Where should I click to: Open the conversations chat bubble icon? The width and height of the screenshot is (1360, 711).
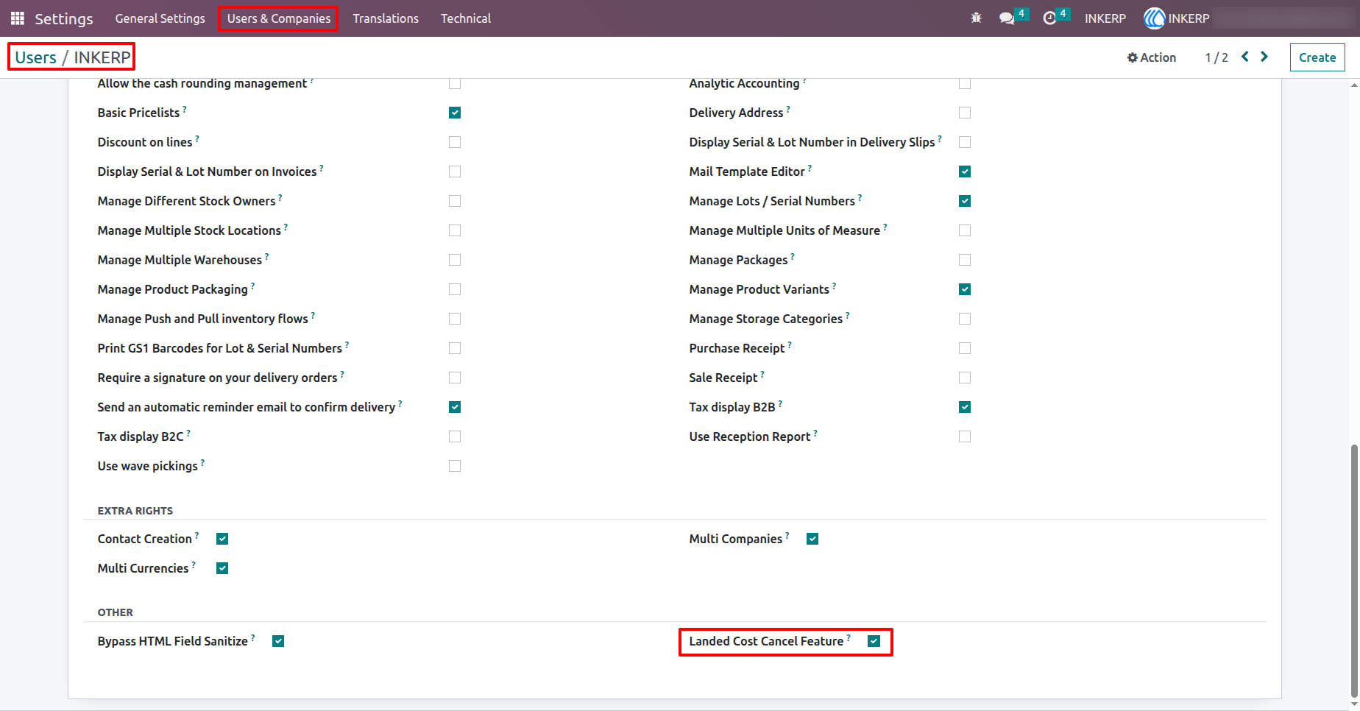[x=1007, y=18]
